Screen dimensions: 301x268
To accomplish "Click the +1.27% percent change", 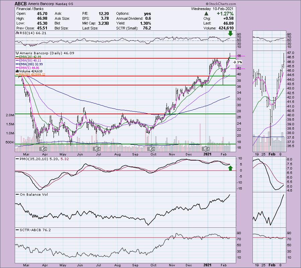I will point(225,14).
